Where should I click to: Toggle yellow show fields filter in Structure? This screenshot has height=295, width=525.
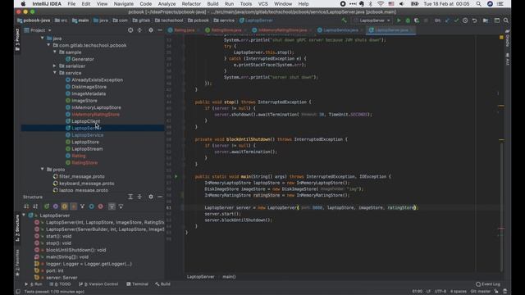(x=64, y=206)
